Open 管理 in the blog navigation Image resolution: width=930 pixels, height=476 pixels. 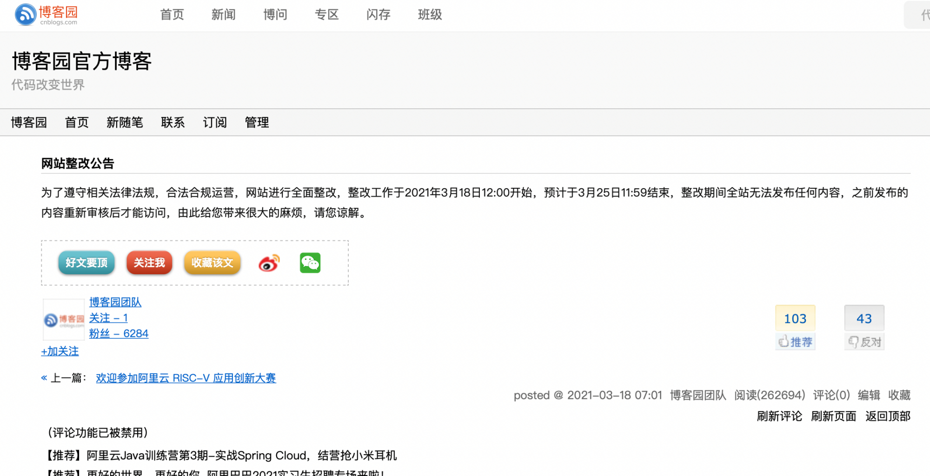[x=257, y=122]
